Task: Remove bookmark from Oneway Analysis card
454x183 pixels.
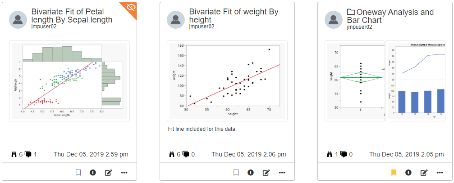Action: (x=394, y=173)
